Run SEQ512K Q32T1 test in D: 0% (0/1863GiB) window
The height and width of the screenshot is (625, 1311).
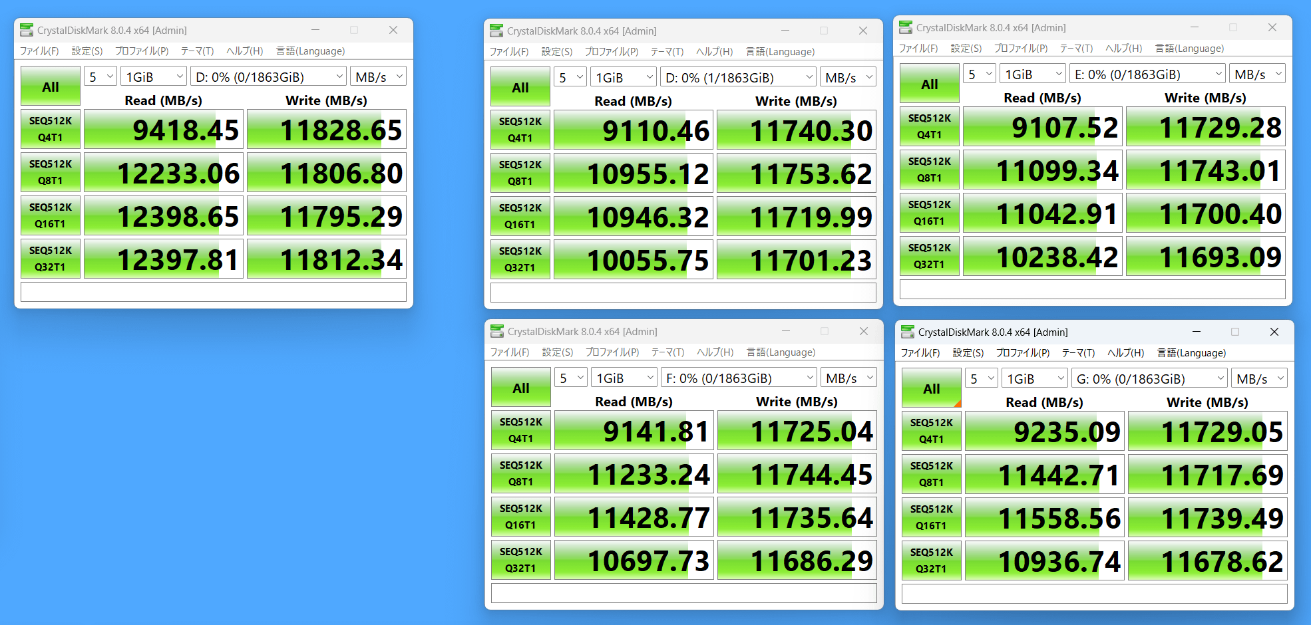(51, 259)
